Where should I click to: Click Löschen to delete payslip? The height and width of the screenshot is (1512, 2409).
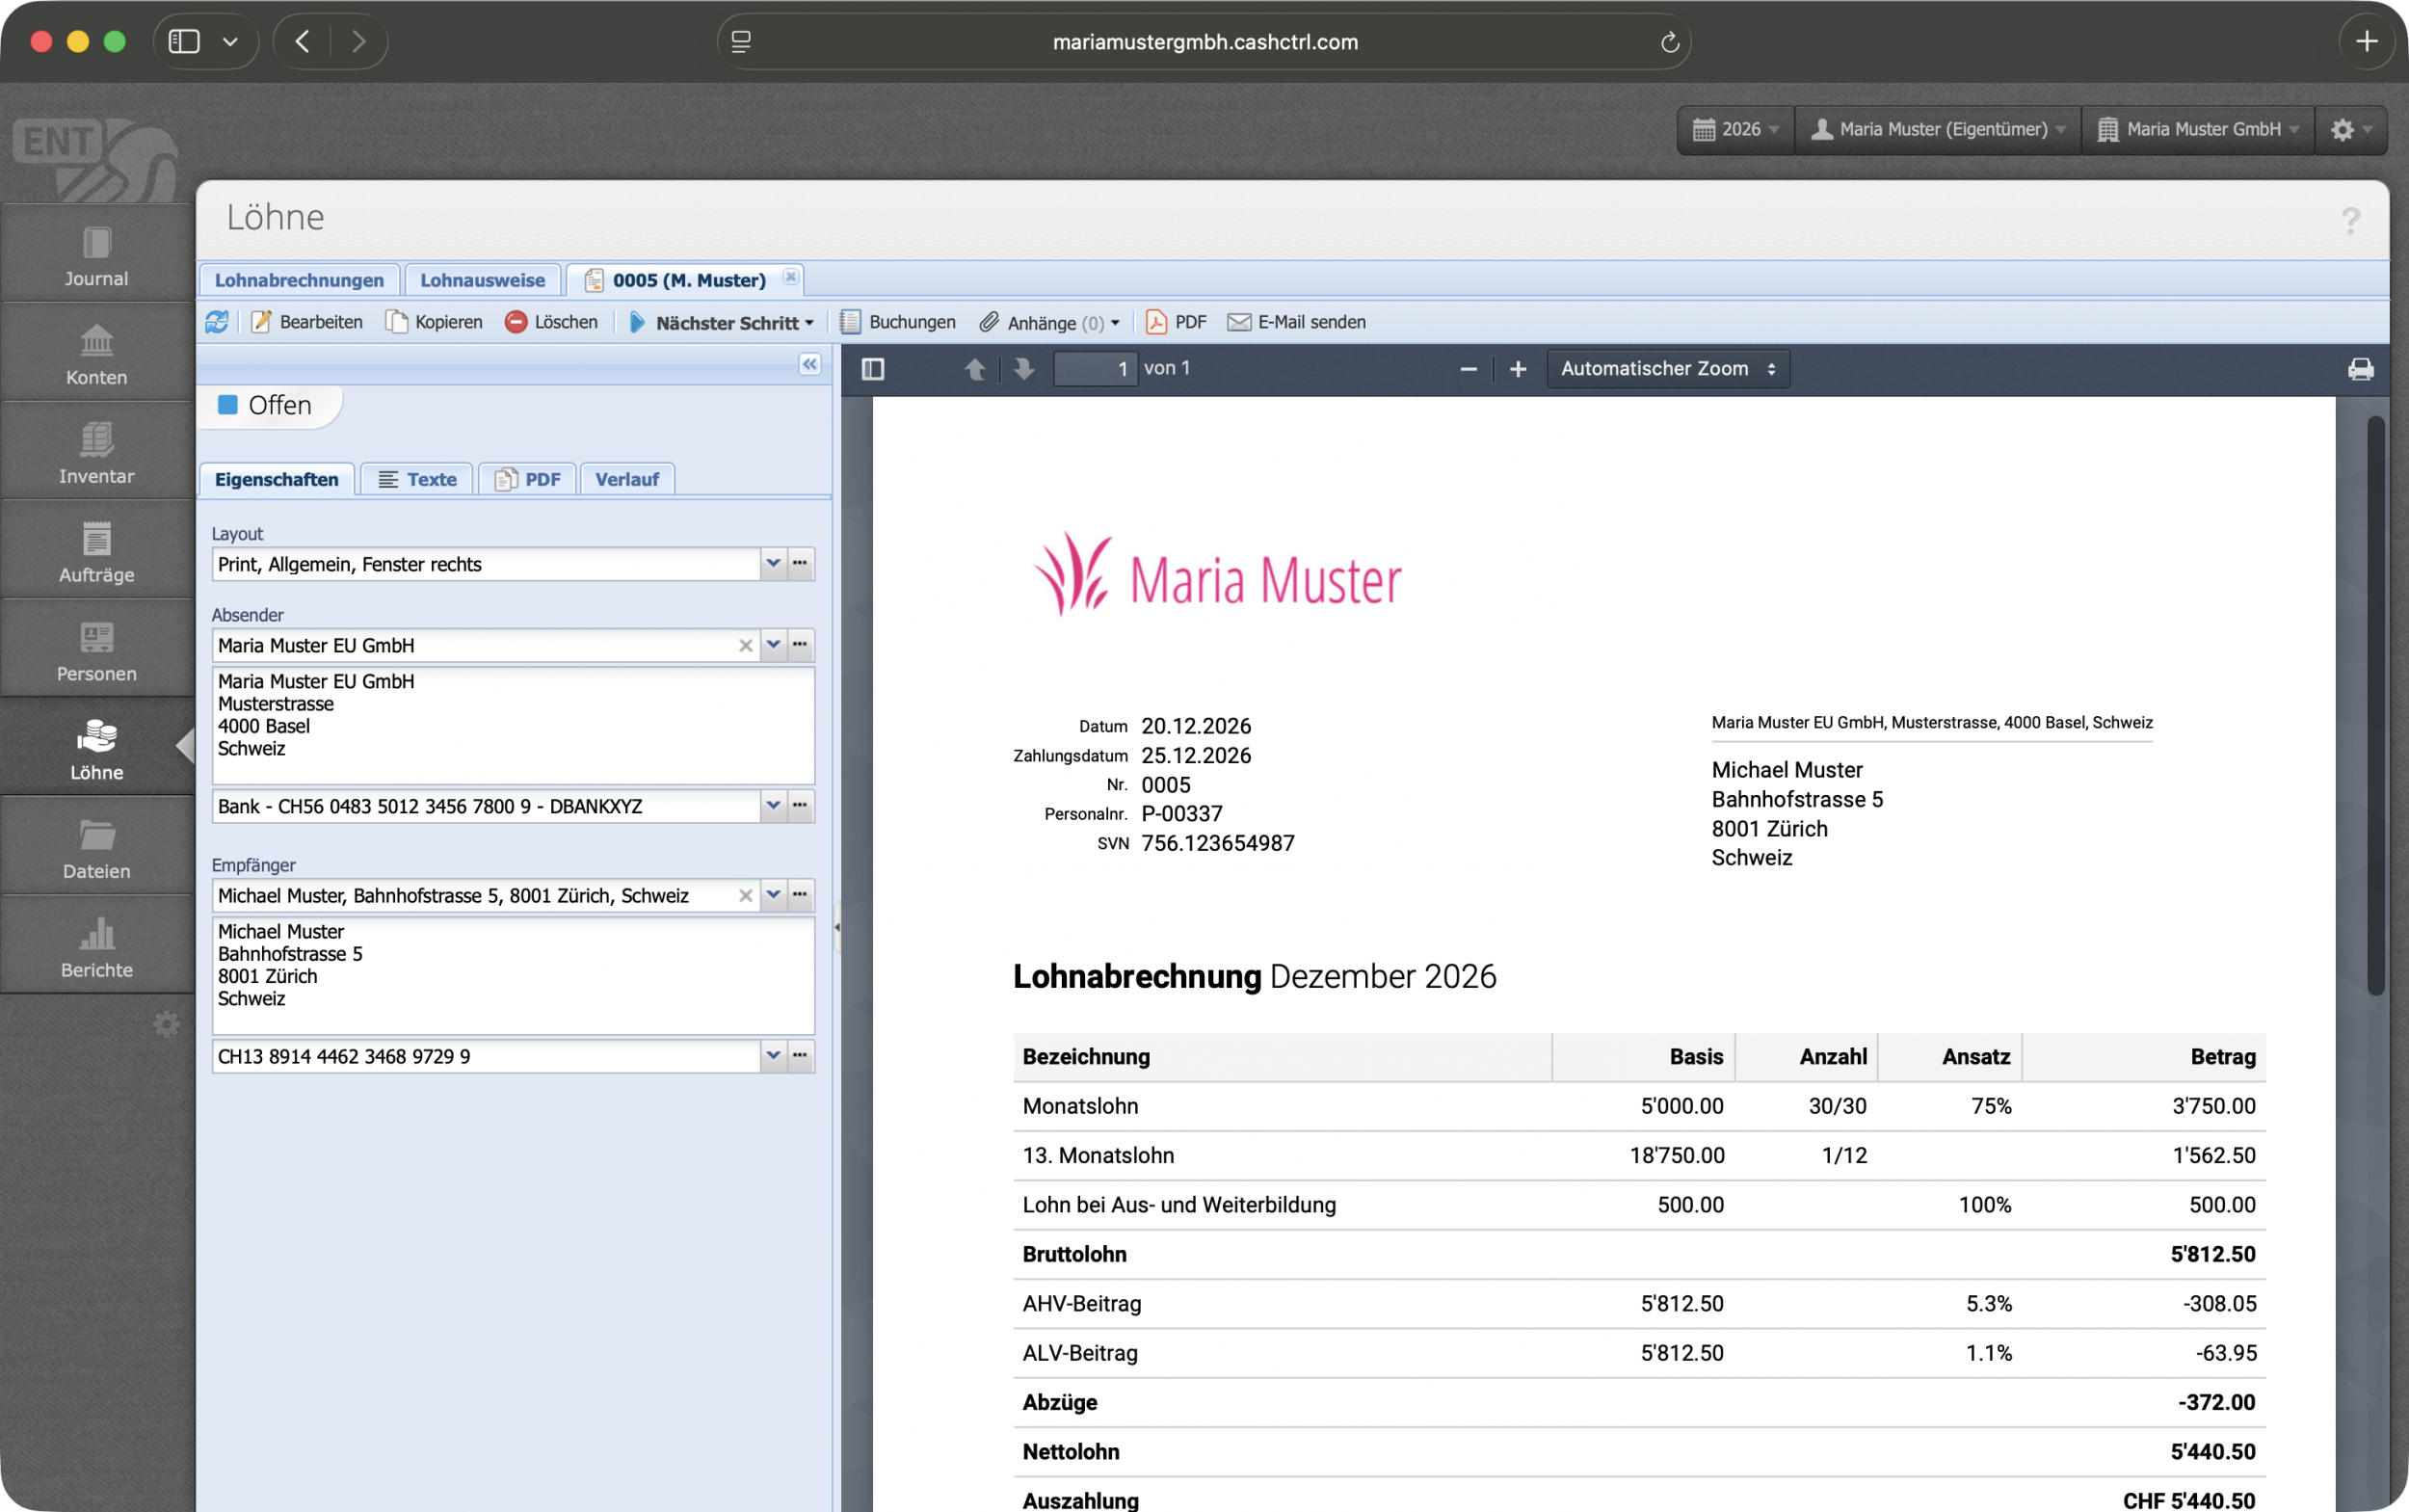(552, 322)
